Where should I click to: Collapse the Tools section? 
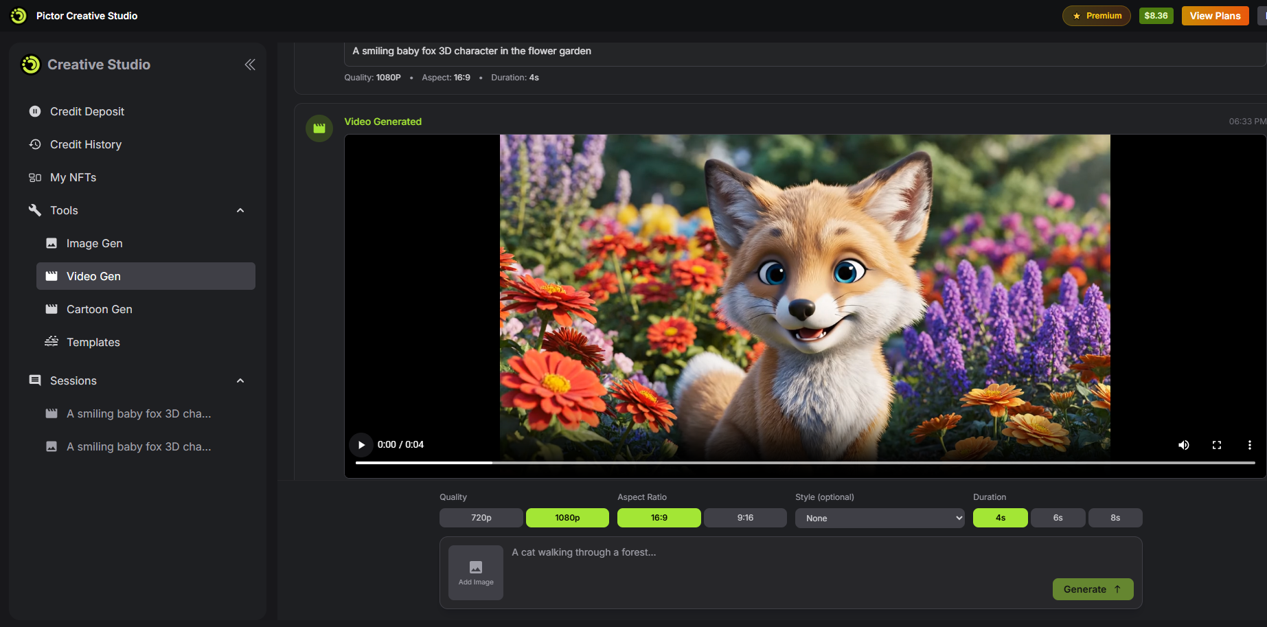(x=240, y=210)
